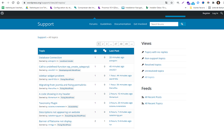Open the Taxonomy Plugin topic
Image resolution: width=224 pixels, height=129 pixels.
click(48, 103)
